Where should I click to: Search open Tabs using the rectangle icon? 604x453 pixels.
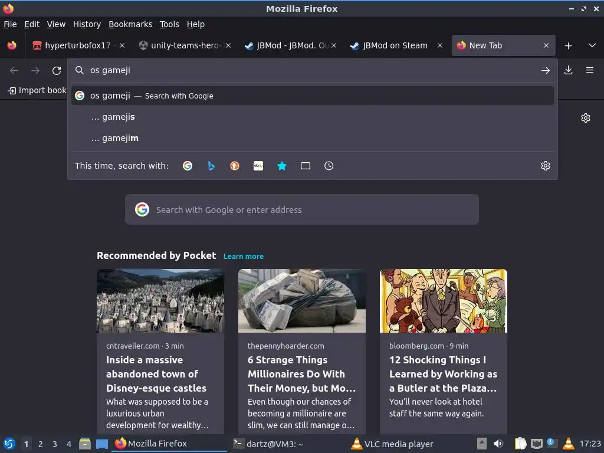pyautogui.click(x=306, y=166)
